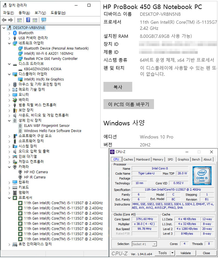Click the battery category icon
The width and height of the screenshot is (218, 259).
tap(15, 100)
